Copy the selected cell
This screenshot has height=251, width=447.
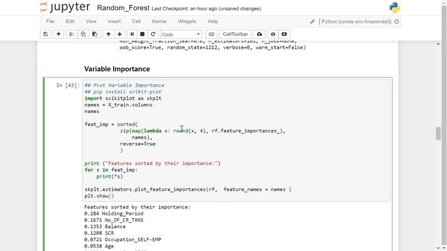point(83,34)
